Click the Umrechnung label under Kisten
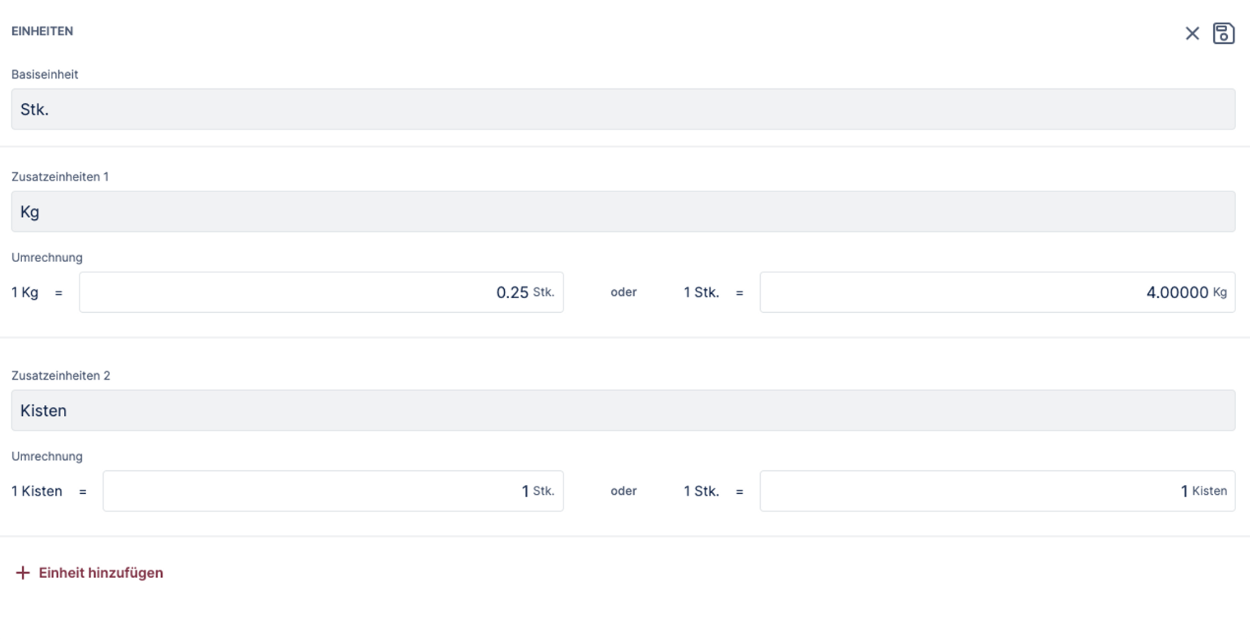The height and width of the screenshot is (639, 1250). pyautogui.click(x=46, y=456)
